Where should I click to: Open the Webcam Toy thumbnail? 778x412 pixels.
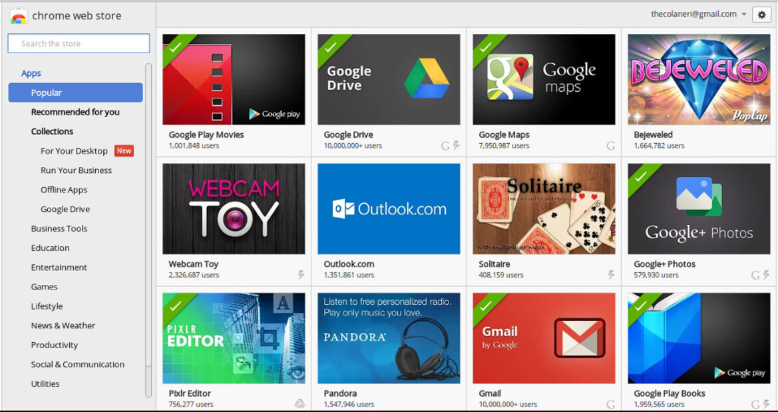(234, 209)
